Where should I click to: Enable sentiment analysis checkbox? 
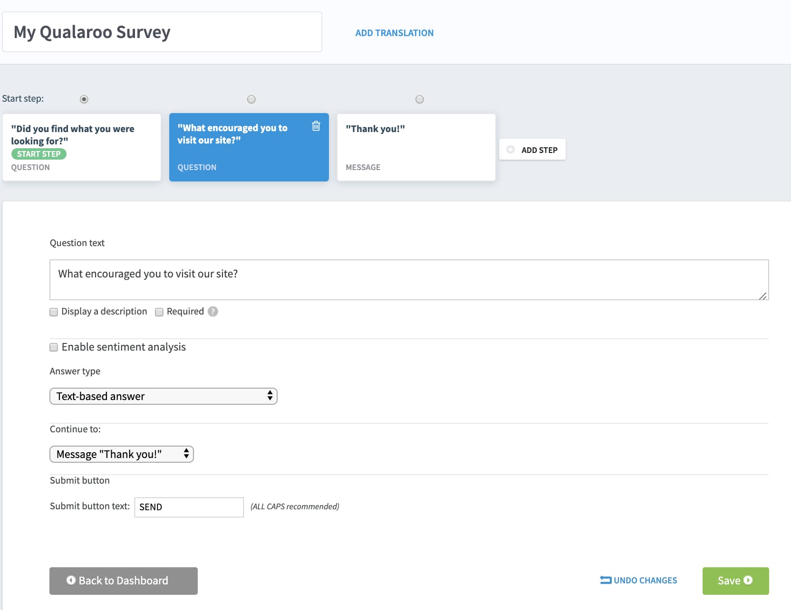(x=54, y=347)
